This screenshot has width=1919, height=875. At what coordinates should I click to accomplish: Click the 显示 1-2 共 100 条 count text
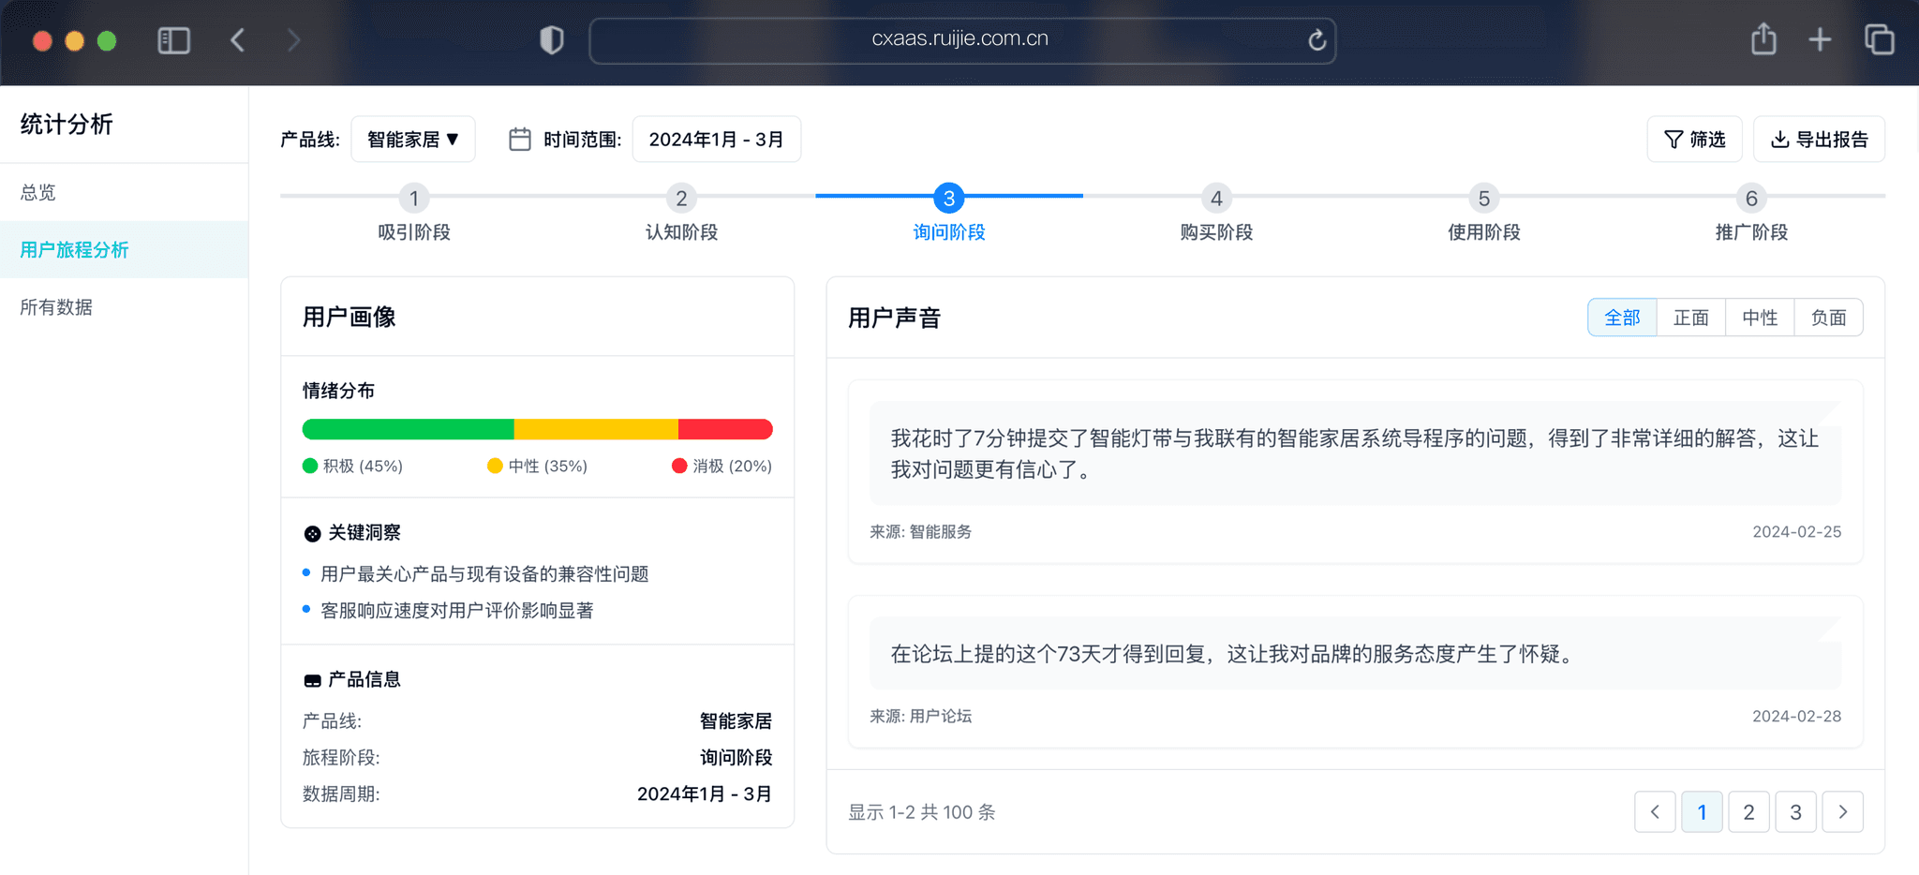point(922,812)
